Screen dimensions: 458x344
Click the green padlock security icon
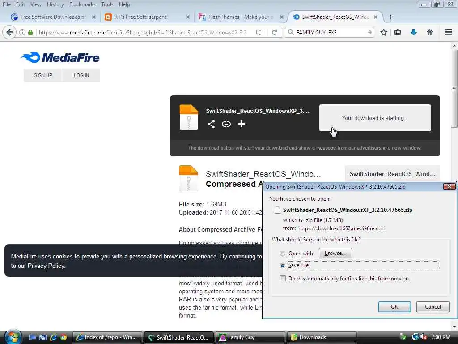30,32
